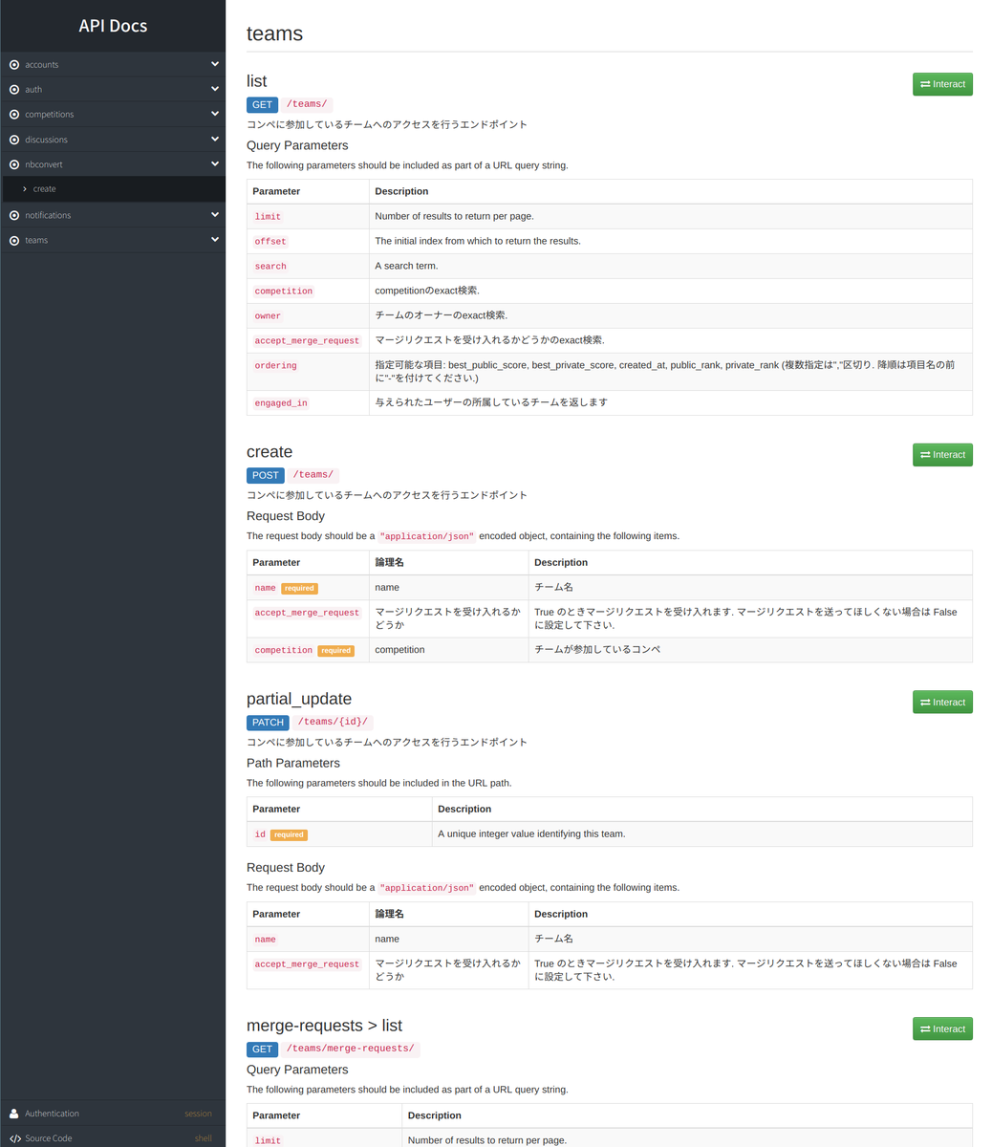Viewport: 992px width, 1147px height.
Task: Expand the notifications chevron
Action: click(215, 214)
